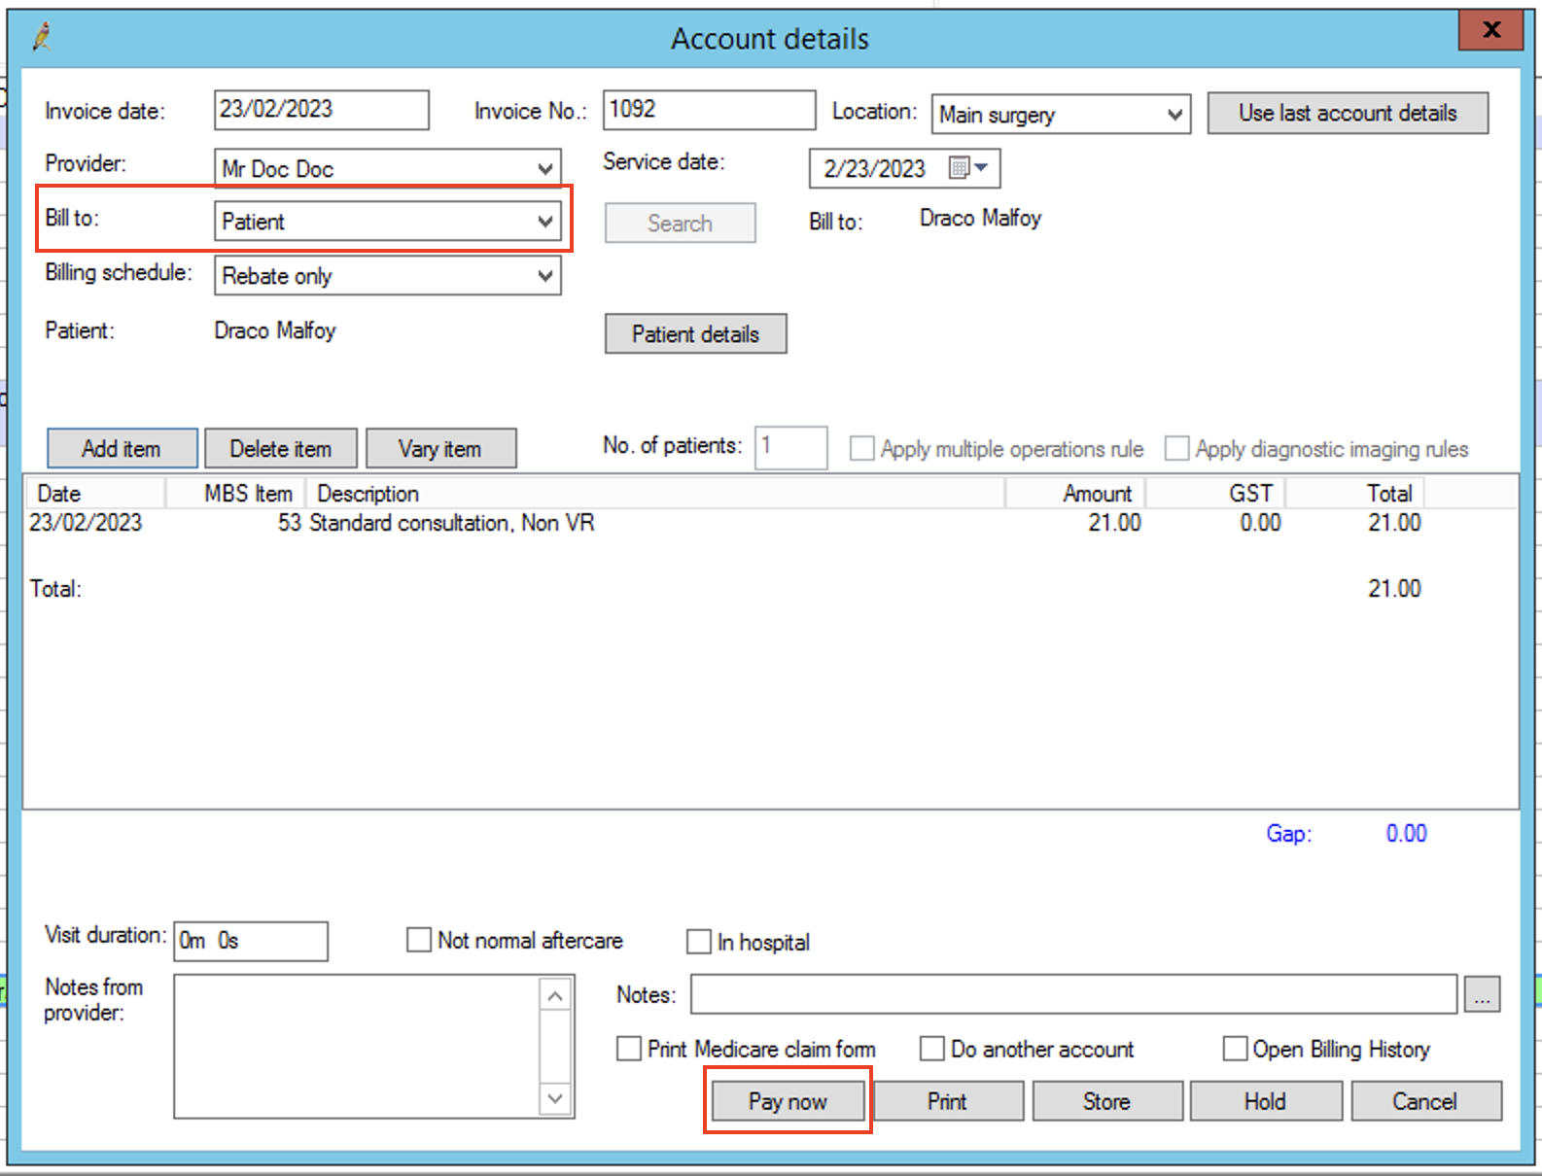Store the account
This screenshot has width=1542, height=1176.
(x=1106, y=1101)
